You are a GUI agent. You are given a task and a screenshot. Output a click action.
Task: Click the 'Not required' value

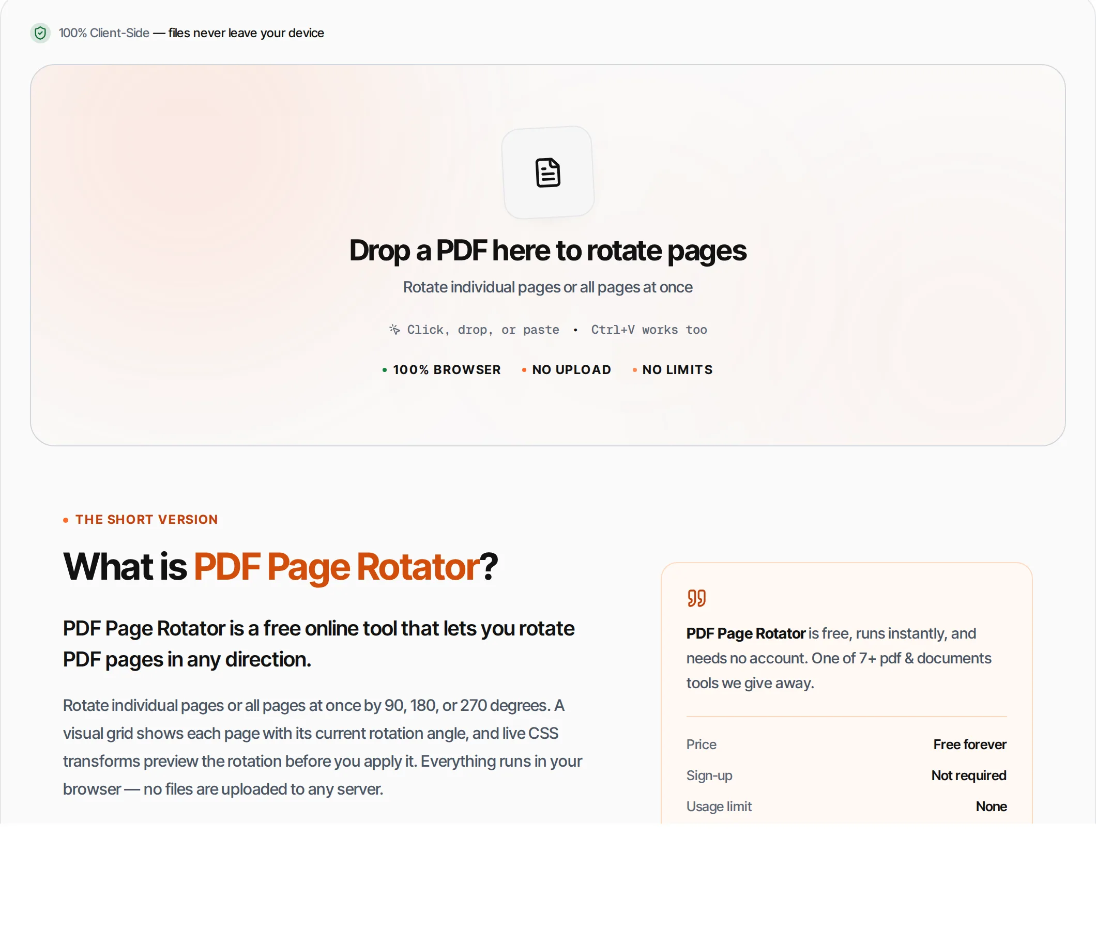(969, 776)
